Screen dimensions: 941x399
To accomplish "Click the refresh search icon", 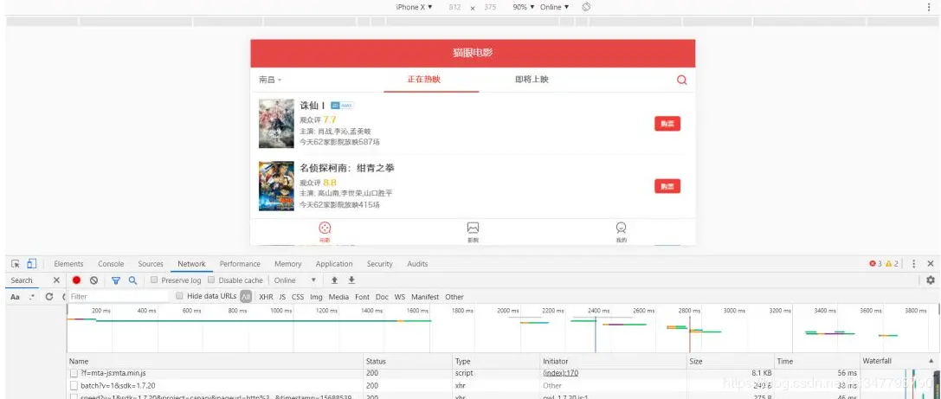I will [49, 296].
